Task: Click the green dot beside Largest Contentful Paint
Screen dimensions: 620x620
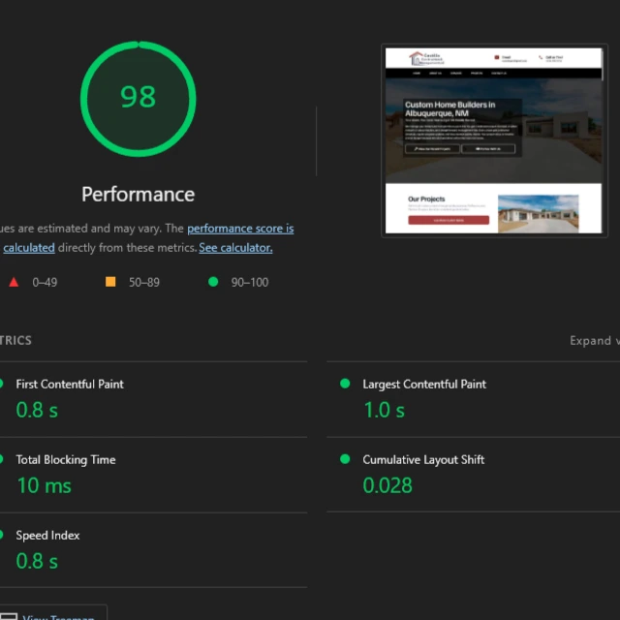Action: pyautogui.click(x=345, y=384)
